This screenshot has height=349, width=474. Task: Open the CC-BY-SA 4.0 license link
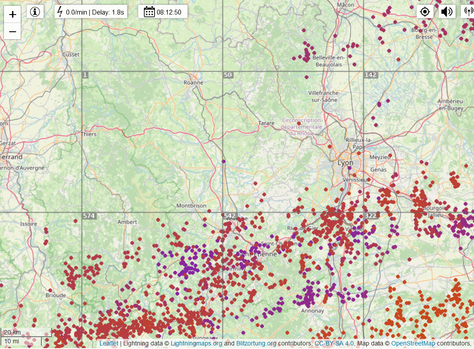[x=334, y=343]
